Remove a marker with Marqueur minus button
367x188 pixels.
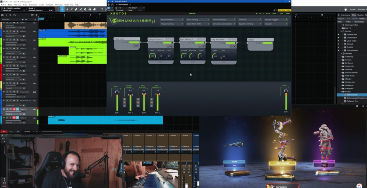click(x=26, y=19)
